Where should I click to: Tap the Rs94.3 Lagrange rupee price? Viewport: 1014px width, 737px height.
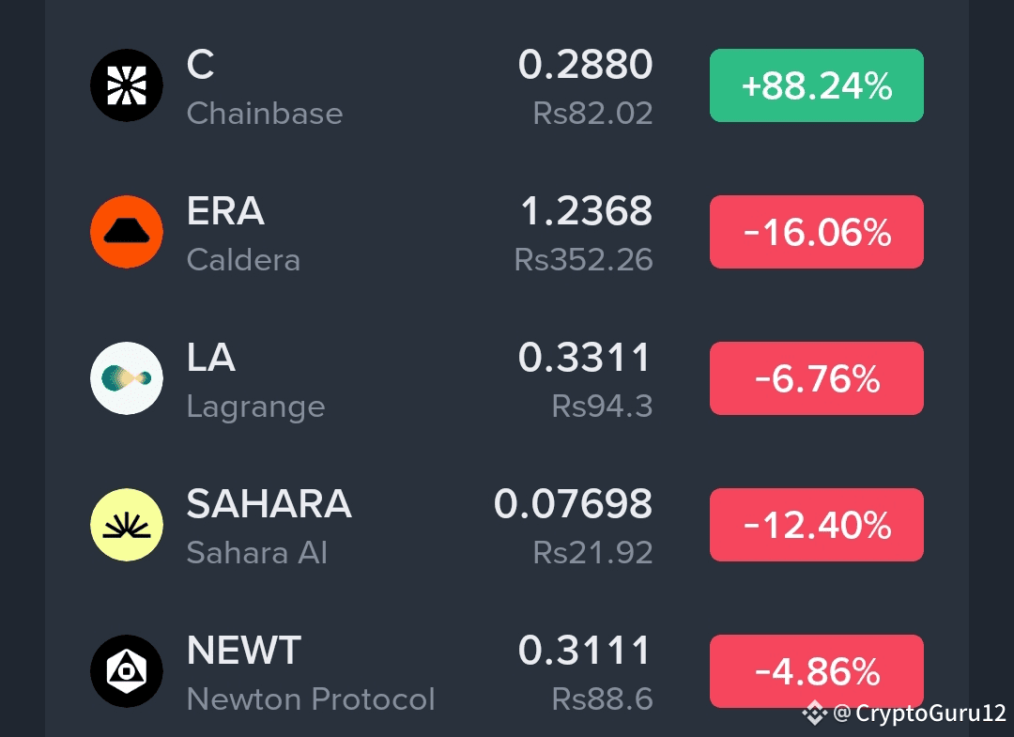[602, 407]
